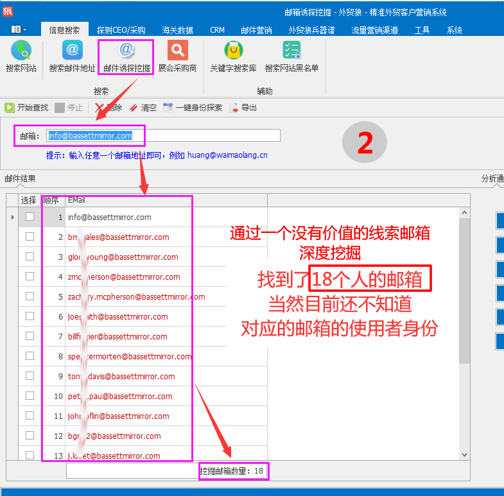
Task: Tick the checkbox in row 4
Action: tap(30, 277)
